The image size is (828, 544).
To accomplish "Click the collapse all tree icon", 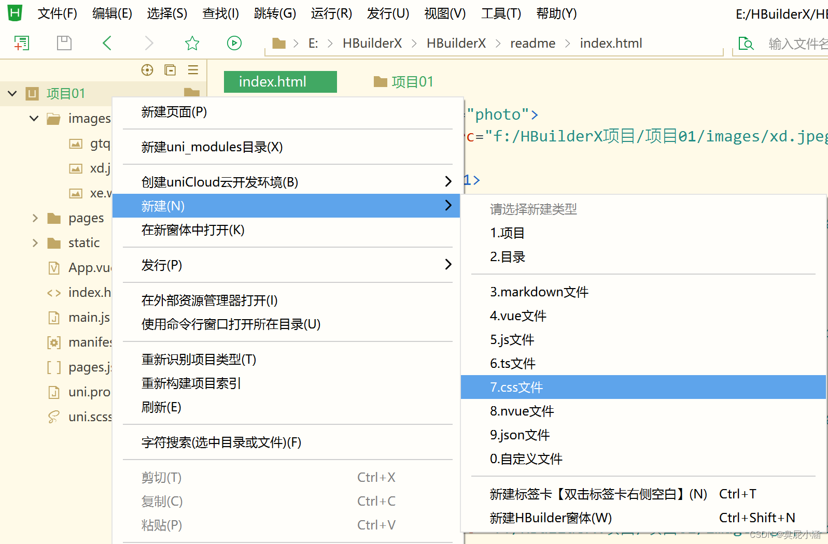I will (x=170, y=70).
